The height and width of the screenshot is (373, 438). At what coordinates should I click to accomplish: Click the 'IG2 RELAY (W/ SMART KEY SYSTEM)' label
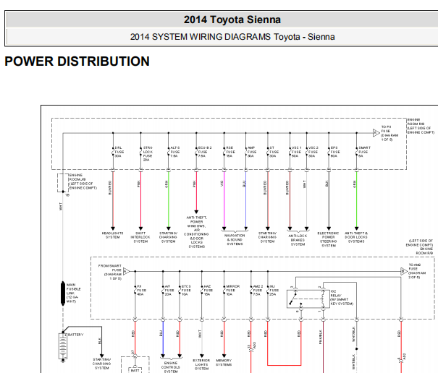342,297
